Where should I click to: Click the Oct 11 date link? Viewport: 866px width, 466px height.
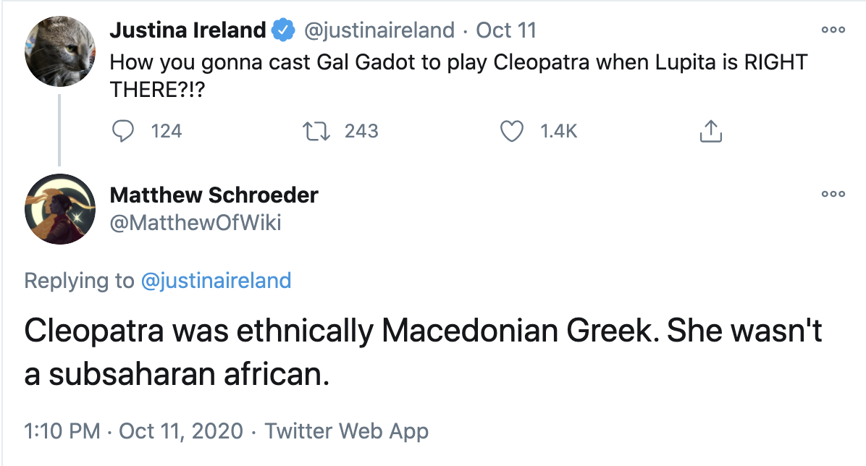tap(505, 31)
